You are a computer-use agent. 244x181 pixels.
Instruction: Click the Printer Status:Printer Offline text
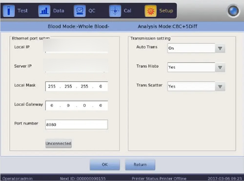click(x=159, y=179)
